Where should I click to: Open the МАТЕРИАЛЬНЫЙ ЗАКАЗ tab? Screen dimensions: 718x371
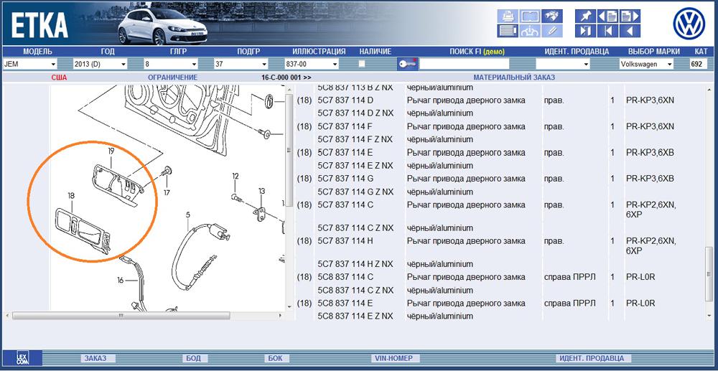pos(514,78)
